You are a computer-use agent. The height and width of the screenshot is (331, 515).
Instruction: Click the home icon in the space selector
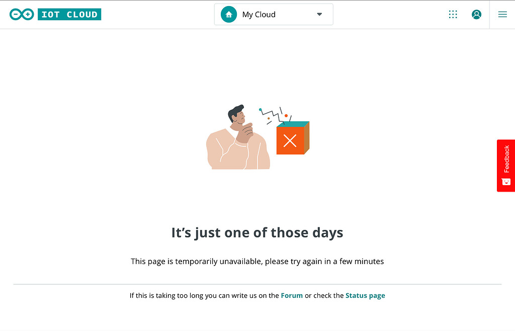coord(229,15)
